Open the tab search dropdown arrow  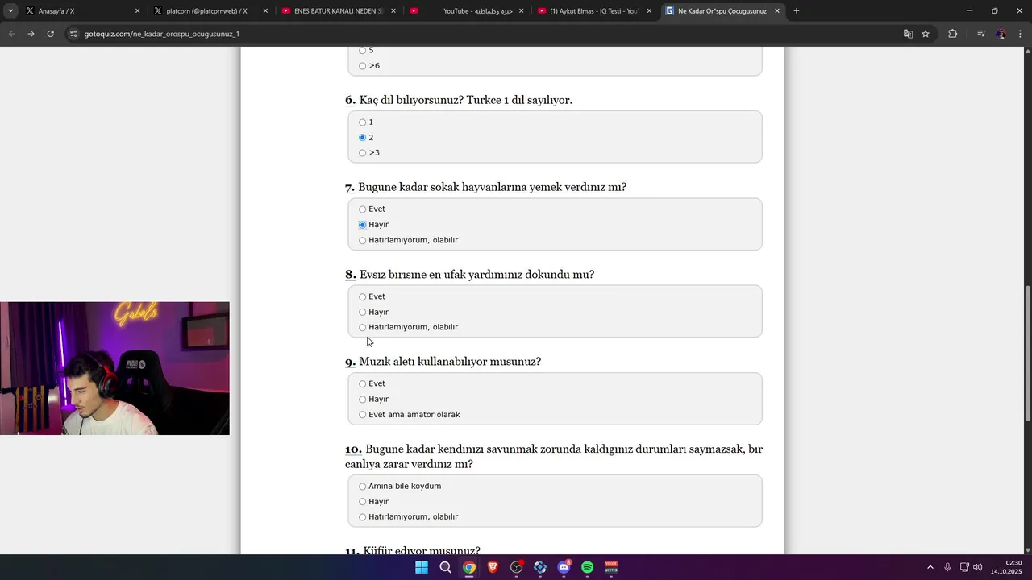point(10,11)
